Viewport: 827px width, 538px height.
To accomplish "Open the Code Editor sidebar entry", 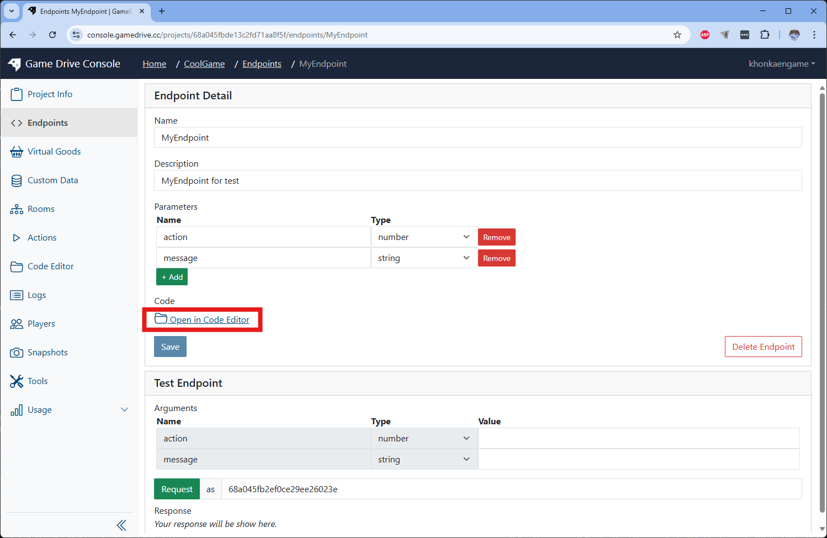I will tap(50, 266).
